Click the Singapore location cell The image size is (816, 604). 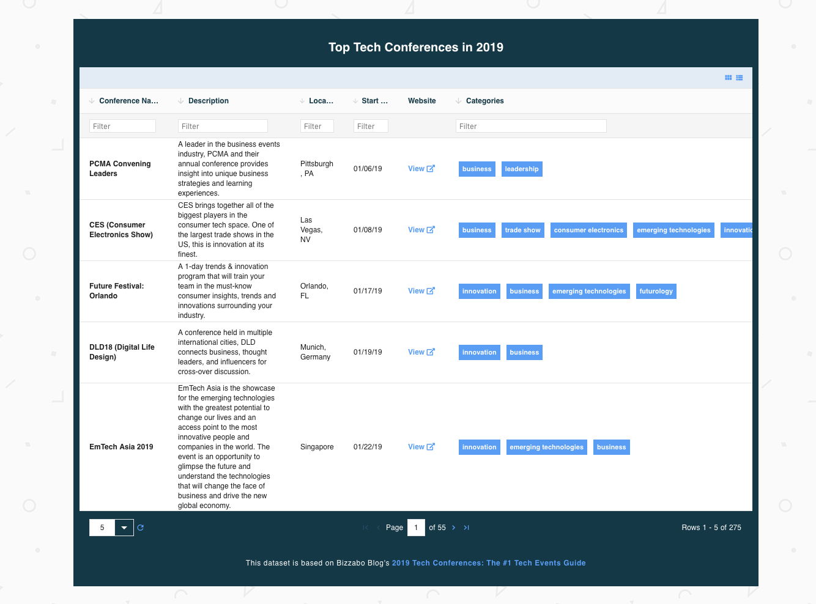coord(317,447)
